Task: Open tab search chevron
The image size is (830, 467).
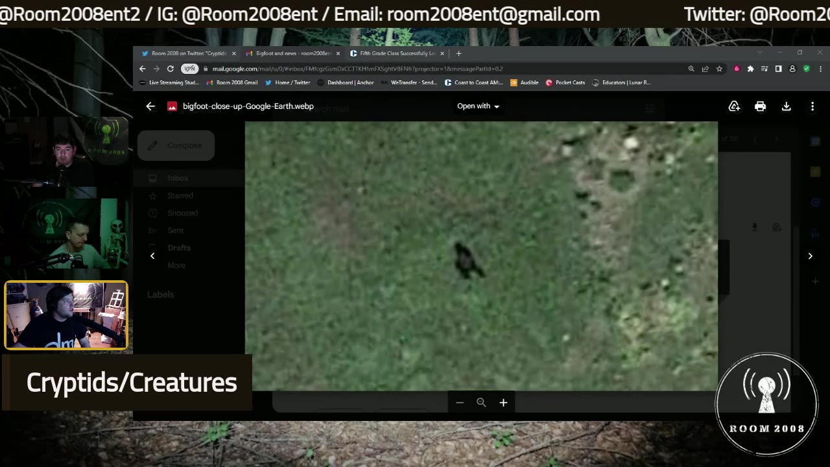Action: click(x=760, y=53)
